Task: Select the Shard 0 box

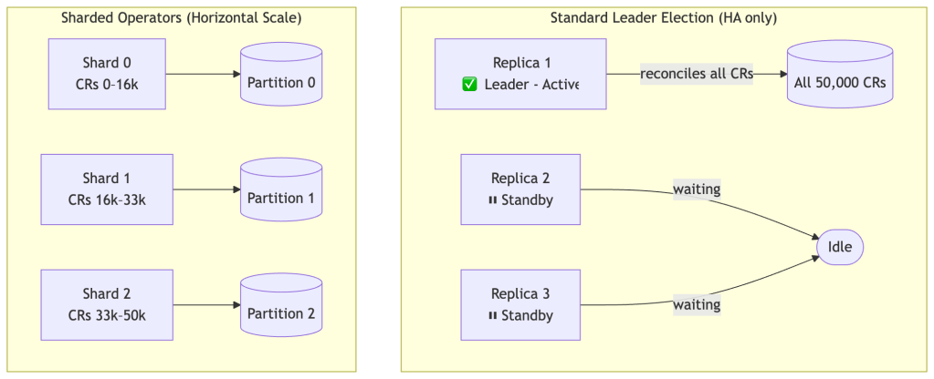Action: pos(108,73)
